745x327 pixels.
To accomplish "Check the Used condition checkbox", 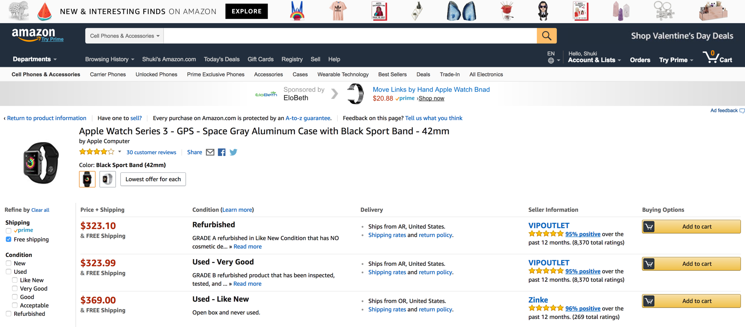I will tap(8, 272).
